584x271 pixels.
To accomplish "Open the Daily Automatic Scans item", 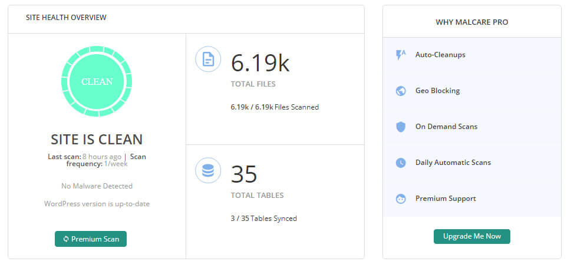I will click(453, 163).
